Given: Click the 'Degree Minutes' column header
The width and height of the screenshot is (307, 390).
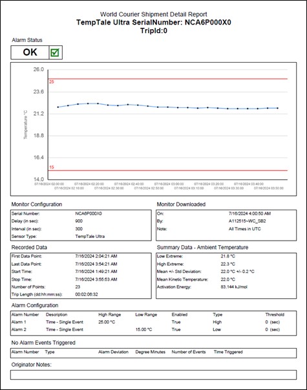Looking at the screenshot, I should click(151, 352).
